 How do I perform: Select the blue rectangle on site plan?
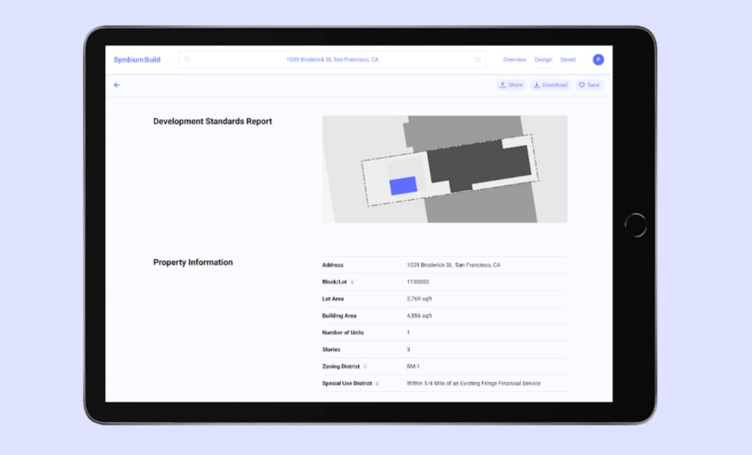403,186
